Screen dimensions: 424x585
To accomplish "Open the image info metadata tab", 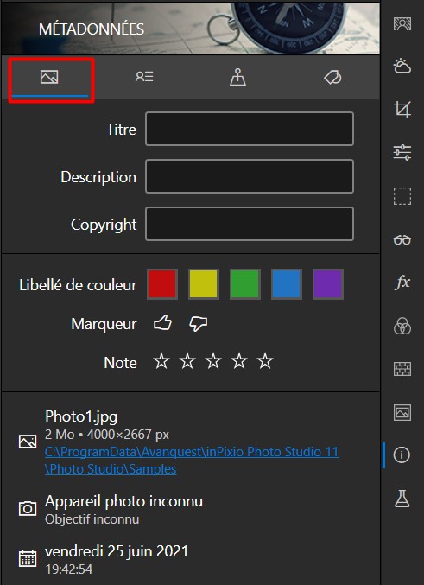I will (x=49, y=78).
